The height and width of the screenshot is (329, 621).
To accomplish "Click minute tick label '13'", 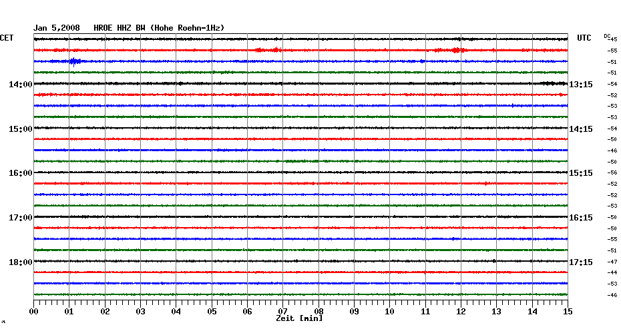I will [x=497, y=312].
